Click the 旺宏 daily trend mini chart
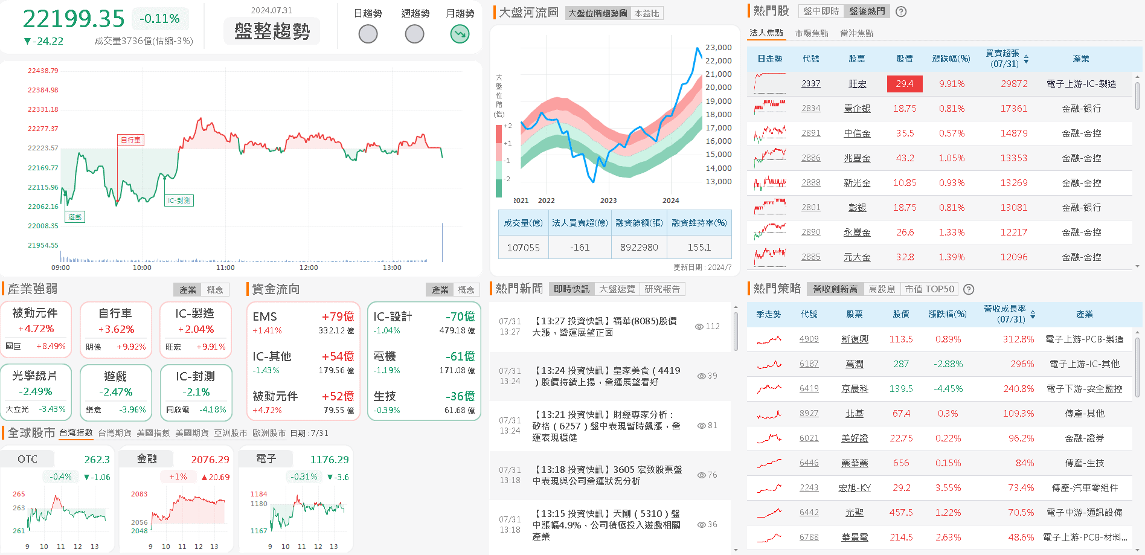The width and height of the screenshot is (1145, 555). (x=770, y=83)
